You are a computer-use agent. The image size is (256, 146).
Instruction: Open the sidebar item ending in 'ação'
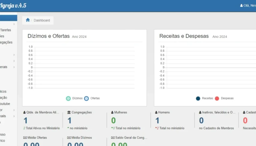[4, 98]
